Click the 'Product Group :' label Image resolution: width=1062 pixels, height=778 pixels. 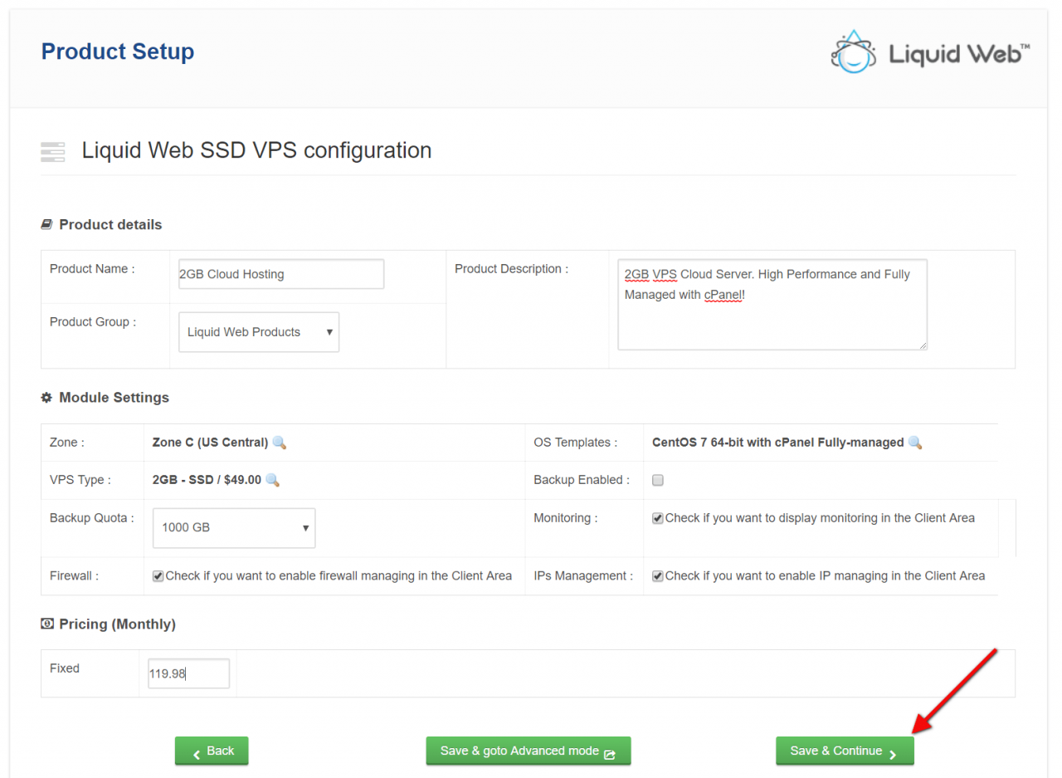click(93, 322)
